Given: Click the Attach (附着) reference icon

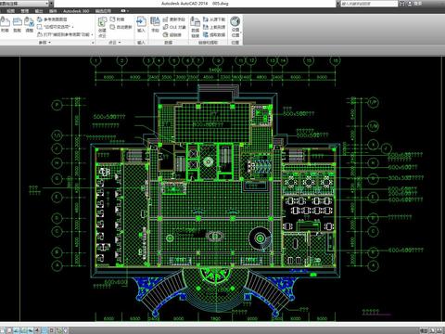Looking at the screenshot, I should 5,25.
